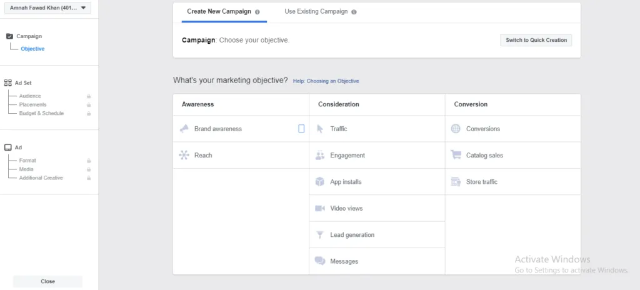640x290 pixels.
Task: Switch to the Use Existing Campaign tab
Action: [x=321, y=11]
